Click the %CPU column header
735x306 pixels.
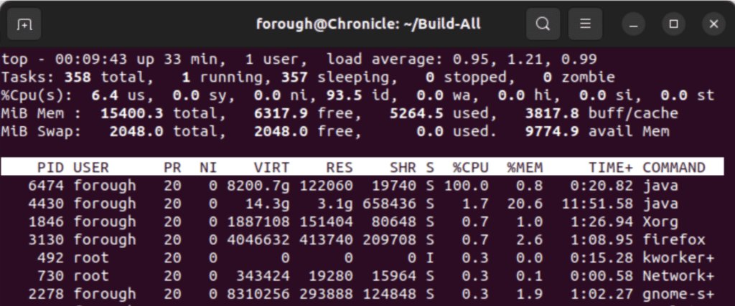470,168
